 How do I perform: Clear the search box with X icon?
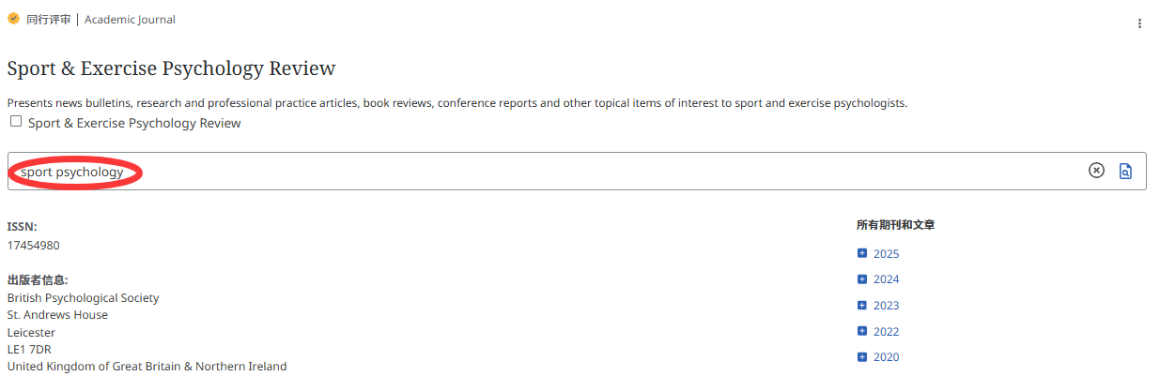coord(1096,171)
